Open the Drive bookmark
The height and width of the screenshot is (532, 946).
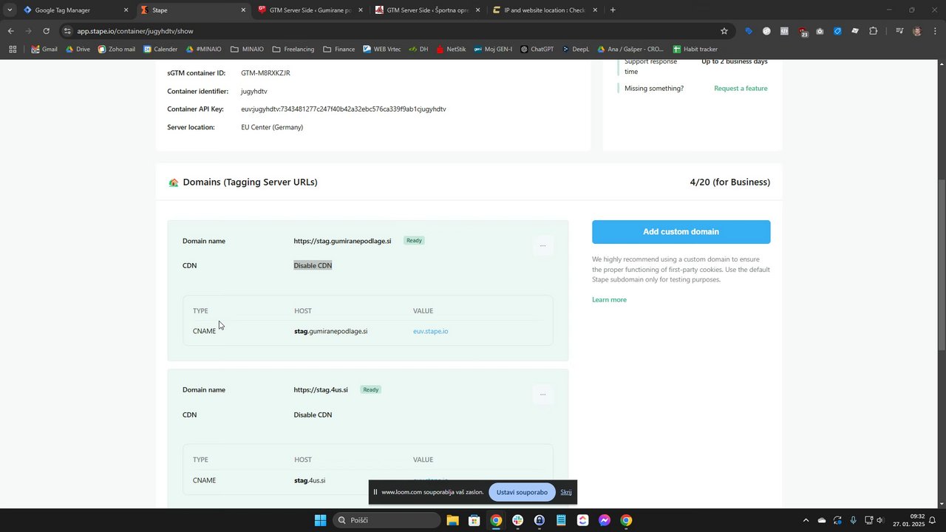78,49
